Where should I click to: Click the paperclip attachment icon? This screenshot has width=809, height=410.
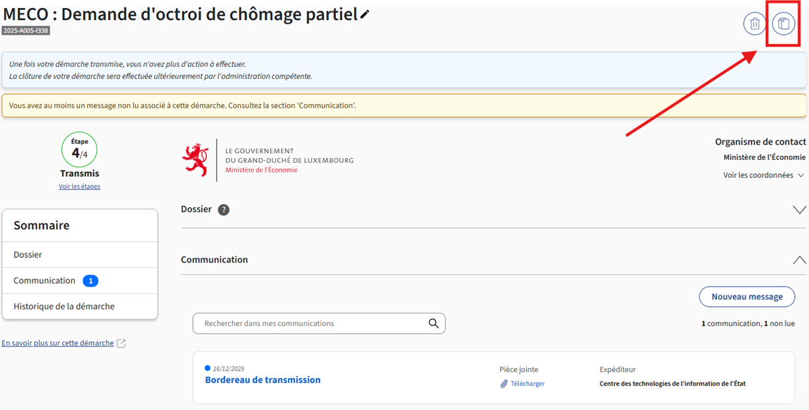(x=504, y=384)
